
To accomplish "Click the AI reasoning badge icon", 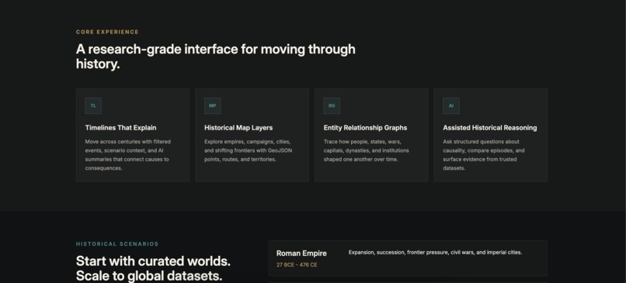I will point(451,105).
